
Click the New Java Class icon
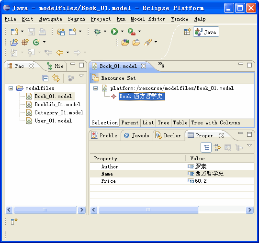point(36,42)
